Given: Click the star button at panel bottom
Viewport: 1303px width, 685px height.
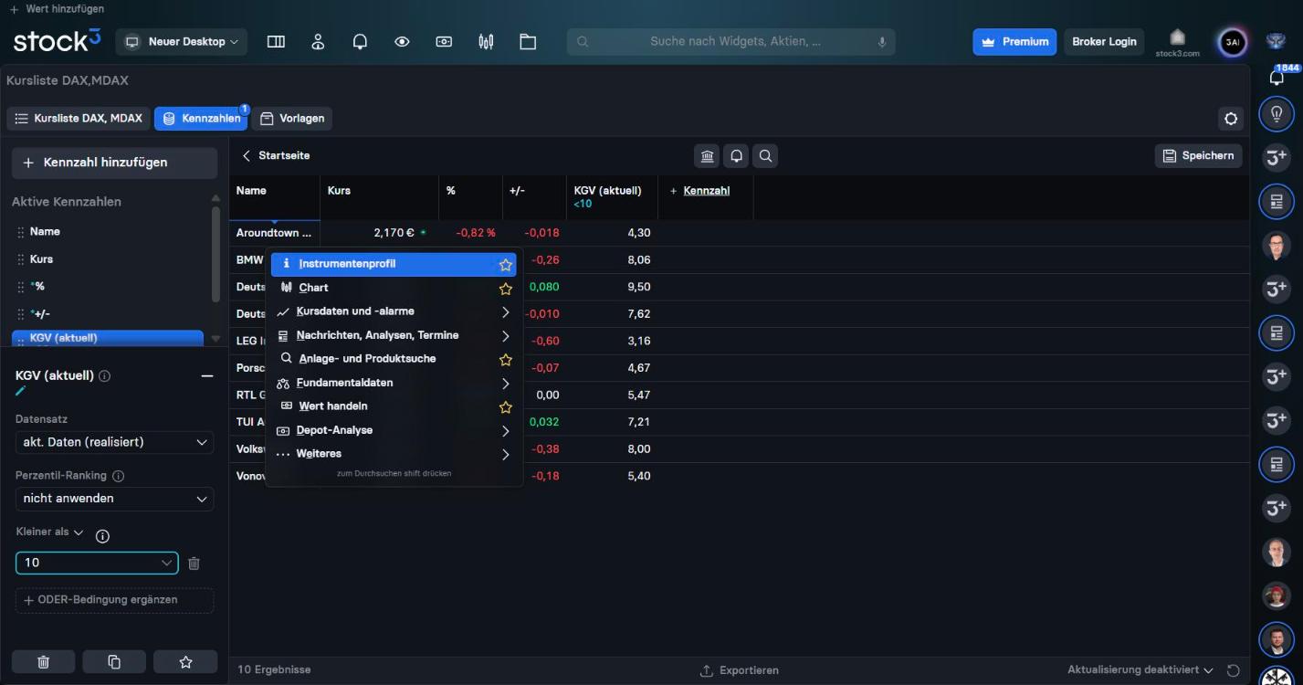Looking at the screenshot, I should click(x=185, y=662).
